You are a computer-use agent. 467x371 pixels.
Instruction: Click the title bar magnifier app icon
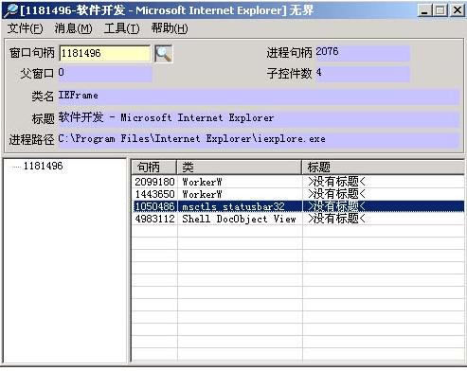[10, 10]
